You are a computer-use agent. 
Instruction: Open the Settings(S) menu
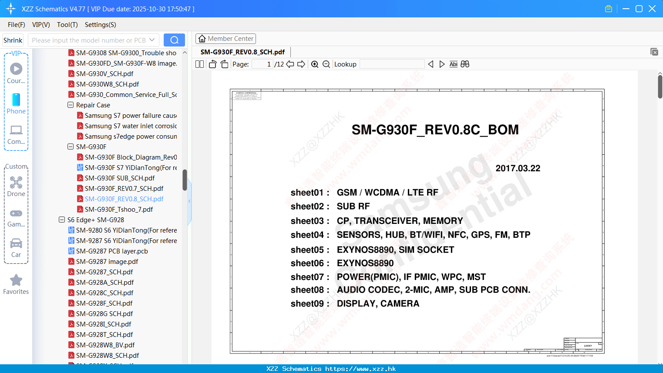coord(101,25)
